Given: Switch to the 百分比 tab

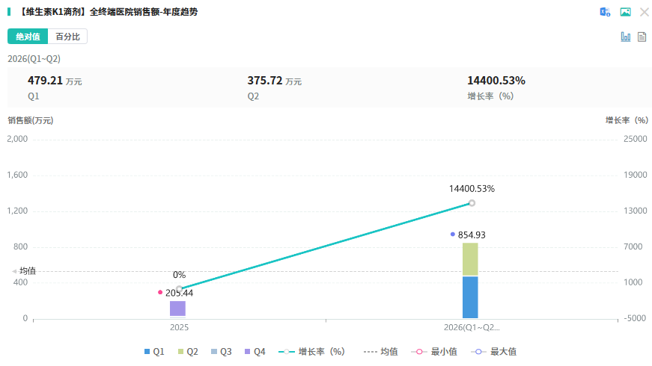Looking at the screenshot, I should (68, 37).
